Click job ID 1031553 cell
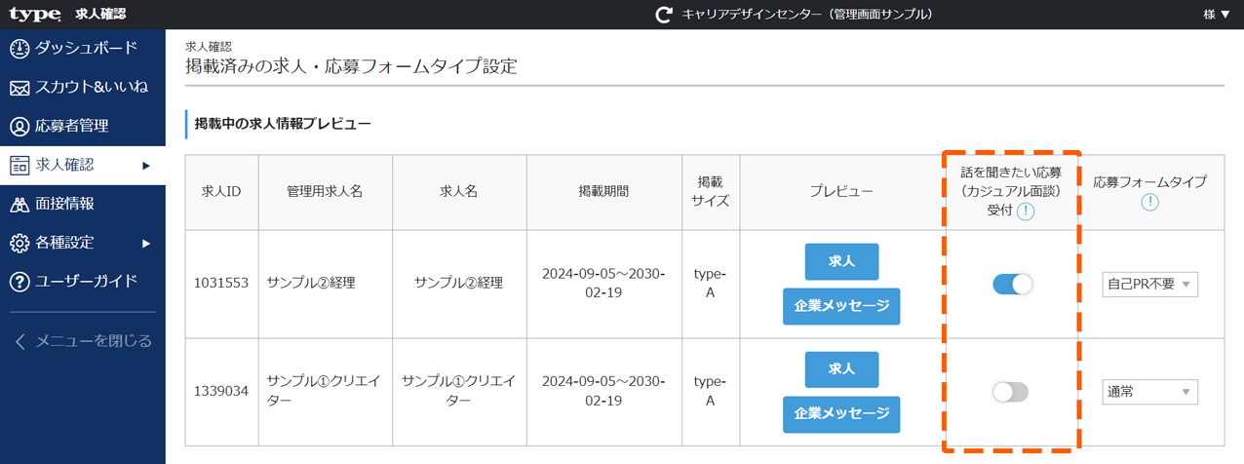The height and width of the screenshot is (464, 1244). (x=221, y=284)
